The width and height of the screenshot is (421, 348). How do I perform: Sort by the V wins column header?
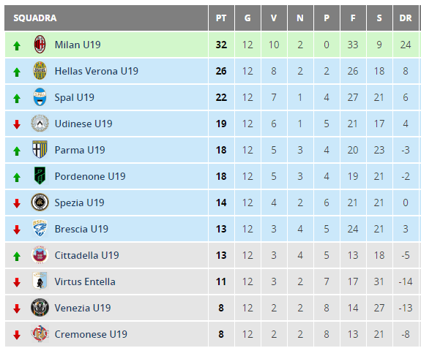coord(274,18)
